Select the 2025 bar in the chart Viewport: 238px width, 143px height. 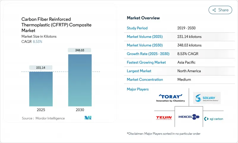tap(41, 89)
